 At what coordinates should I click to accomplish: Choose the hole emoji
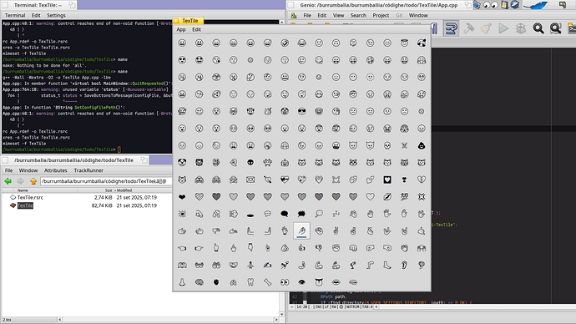pyautogui.click(x=250, y=215)
